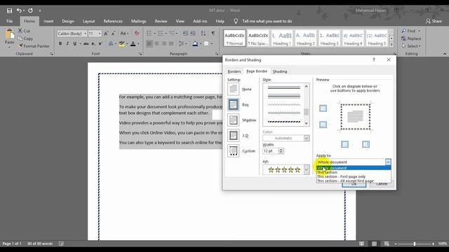
Task: Click the Text Highlight Color swatch
Action: (121, 43)
